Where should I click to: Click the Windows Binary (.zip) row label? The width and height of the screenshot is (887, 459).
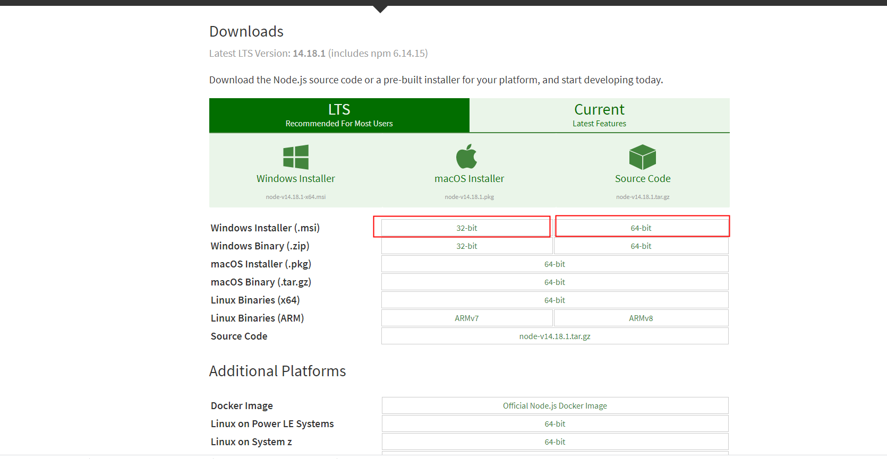tap(260, 246)
